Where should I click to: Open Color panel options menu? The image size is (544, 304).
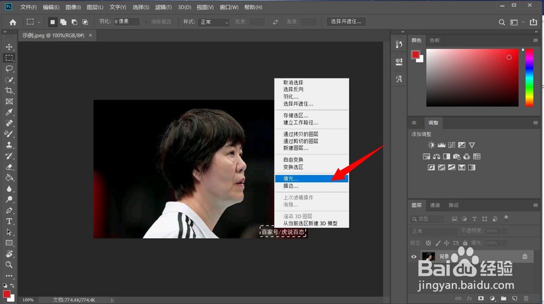tap(536, 41)
